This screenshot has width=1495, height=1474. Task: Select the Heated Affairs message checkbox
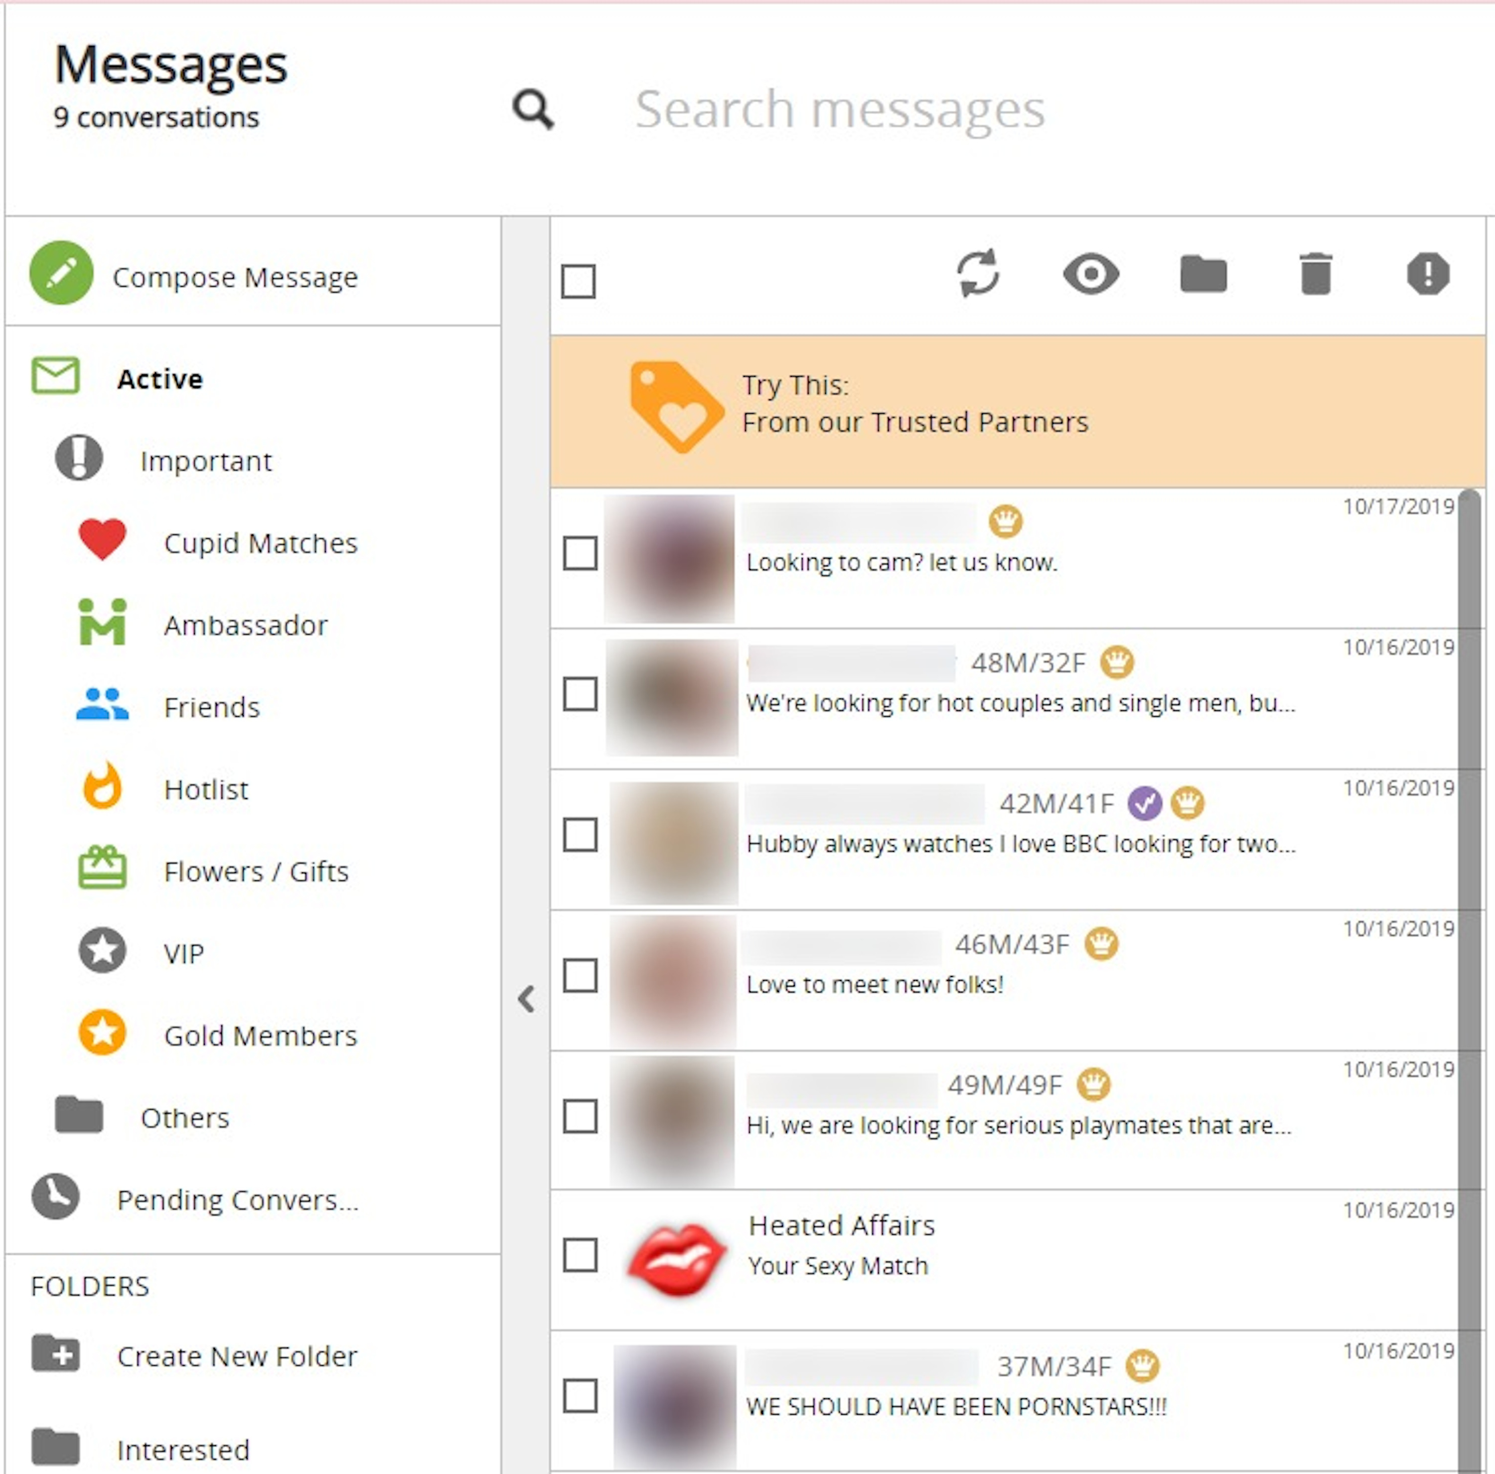point(581,1255)
